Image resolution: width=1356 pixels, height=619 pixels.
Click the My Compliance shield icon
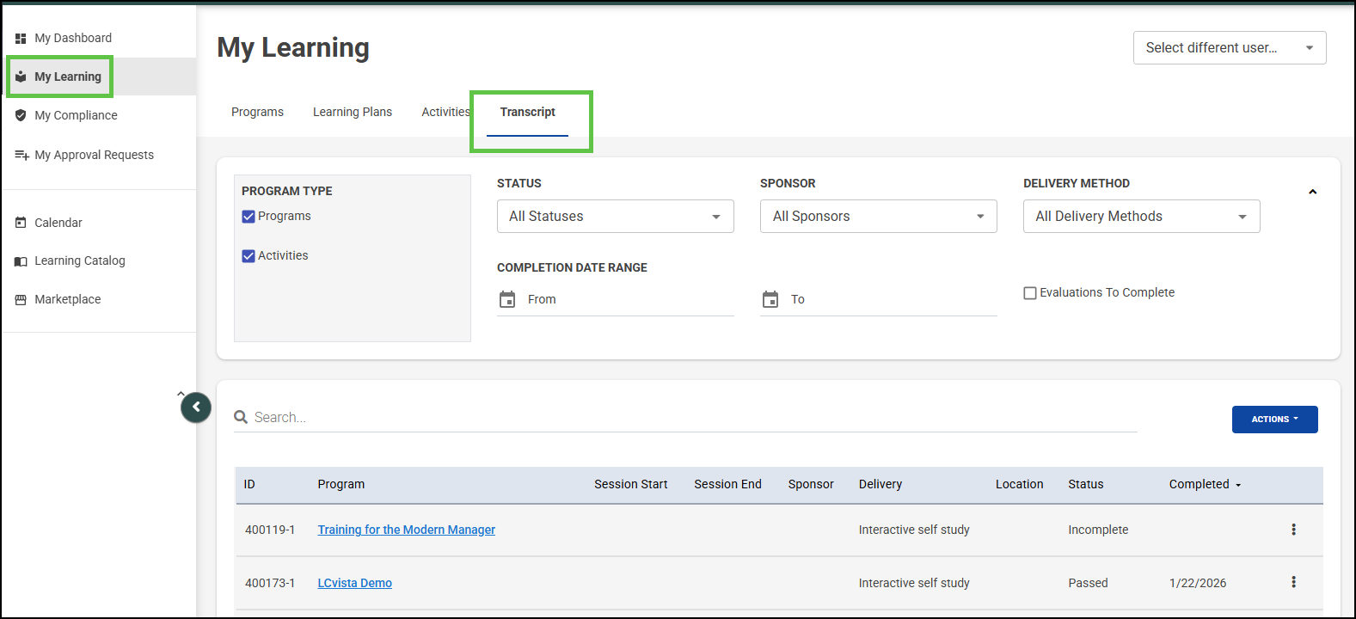point(21,115)
